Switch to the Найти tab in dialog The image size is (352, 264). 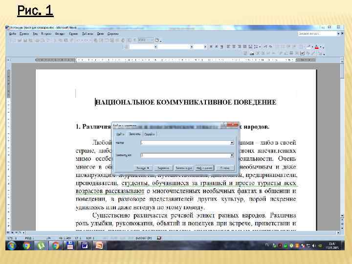tap(120, 134)
